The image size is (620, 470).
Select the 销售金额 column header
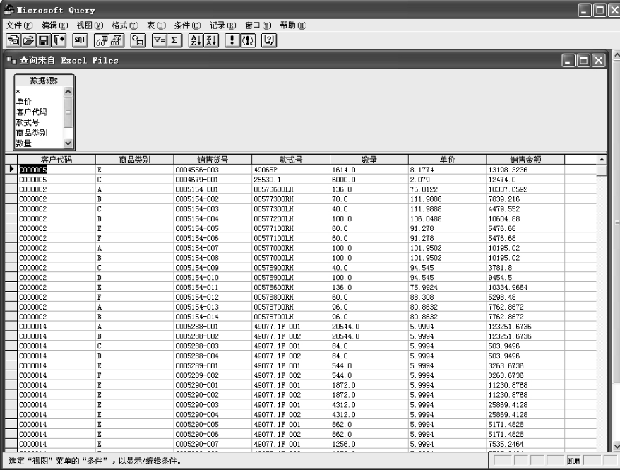pos(525,160)
